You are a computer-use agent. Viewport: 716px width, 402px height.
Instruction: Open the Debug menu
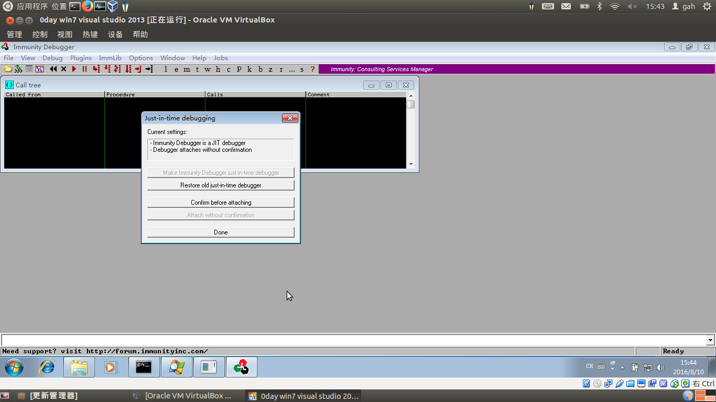click(x=52, y=58)
